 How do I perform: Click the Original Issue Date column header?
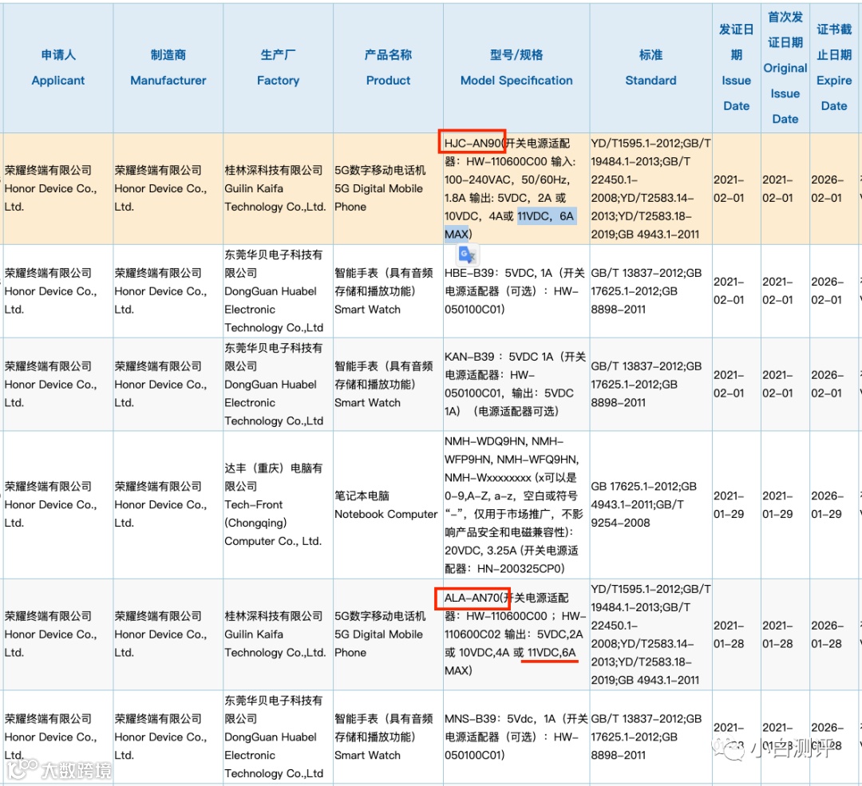click(785, 68)
